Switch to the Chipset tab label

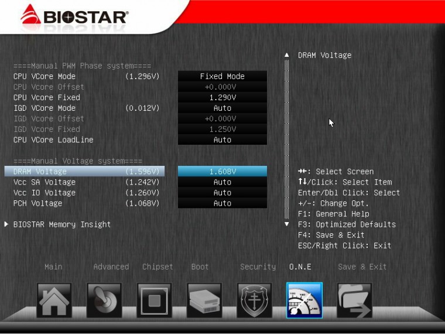(x=158, y=267)
